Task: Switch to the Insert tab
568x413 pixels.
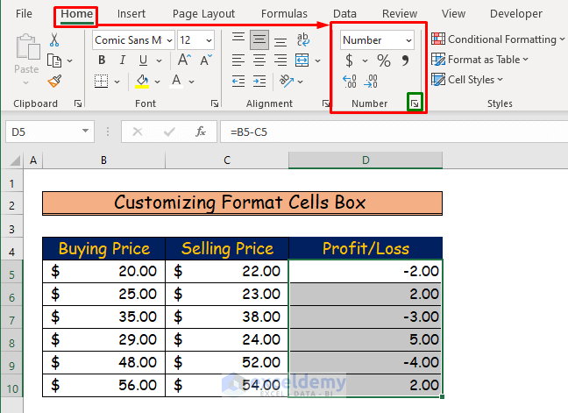Action: click(131, 14)
